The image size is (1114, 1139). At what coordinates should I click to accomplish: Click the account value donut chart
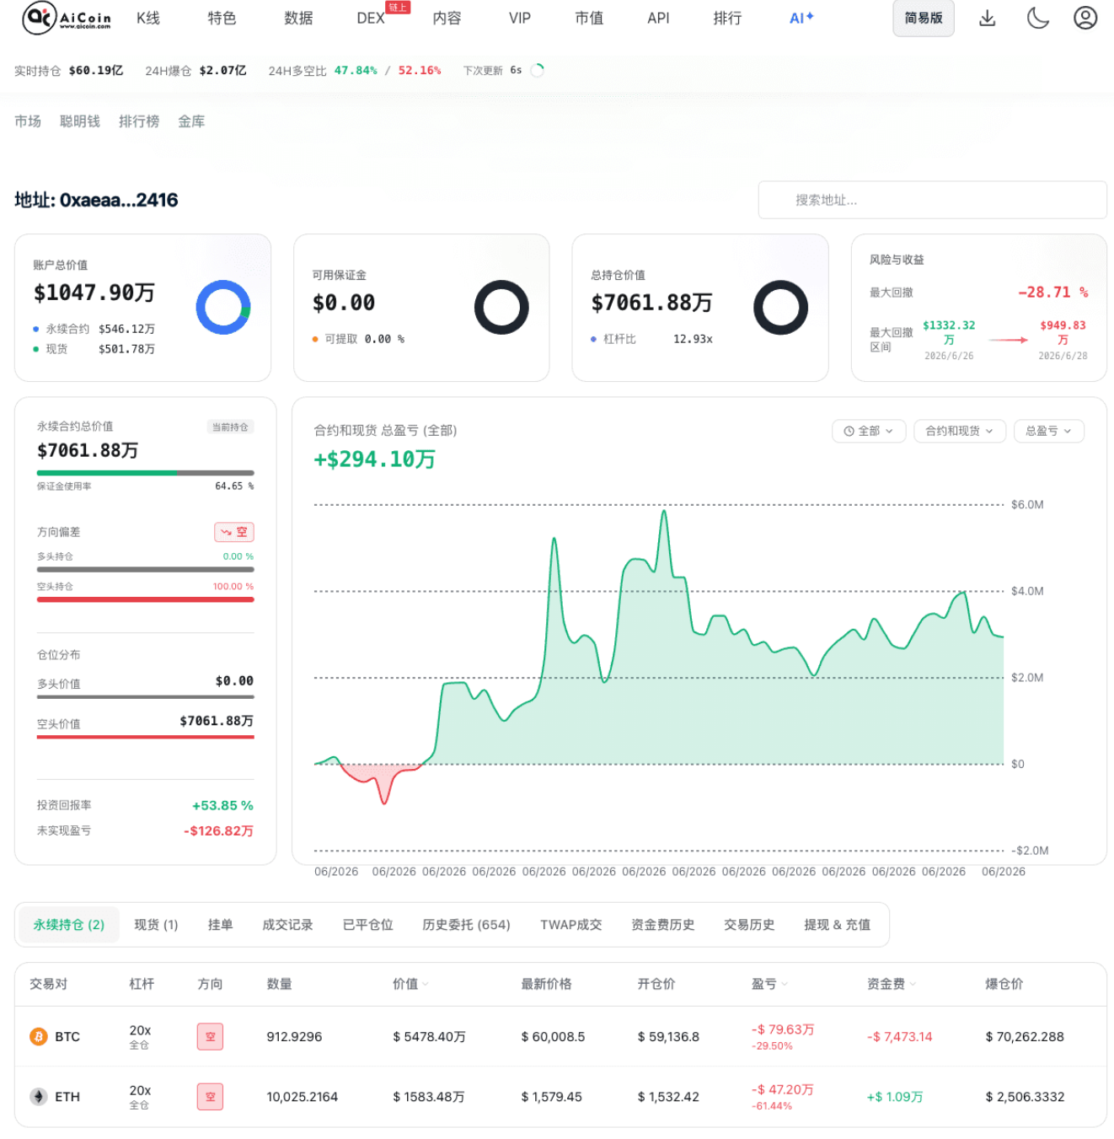coord(223,308)
